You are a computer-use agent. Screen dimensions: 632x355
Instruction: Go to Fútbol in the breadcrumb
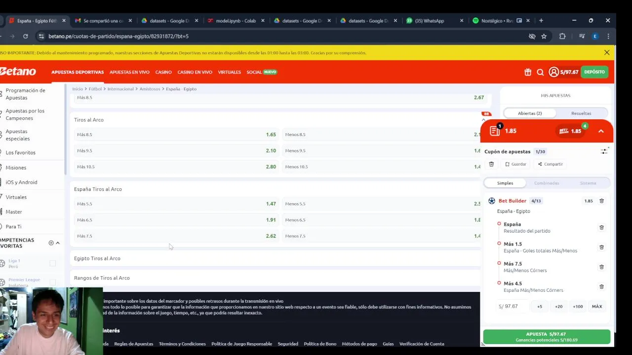(x=95, y=89)
